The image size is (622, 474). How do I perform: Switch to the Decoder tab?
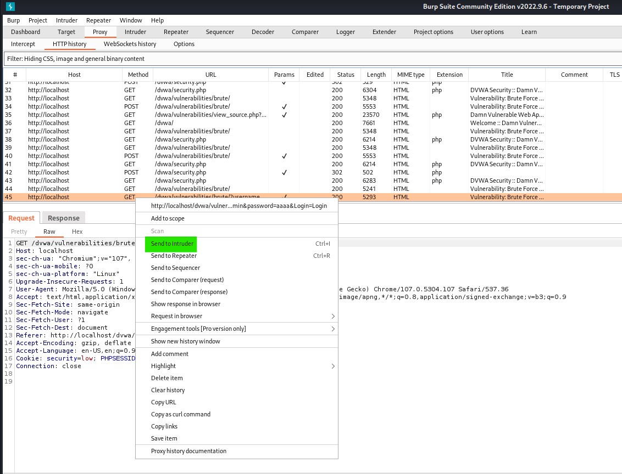(263, 32)
